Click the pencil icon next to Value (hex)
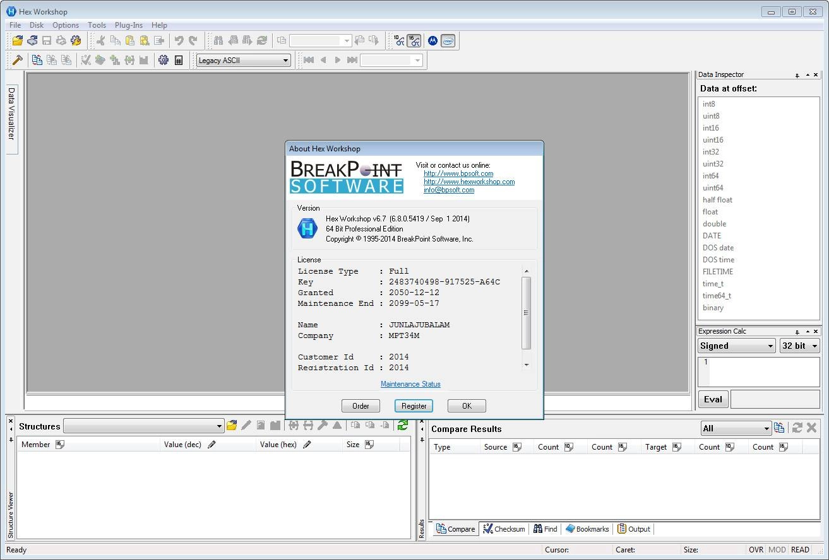The width and height of the screenshot is (829, 560). point(307,445)
